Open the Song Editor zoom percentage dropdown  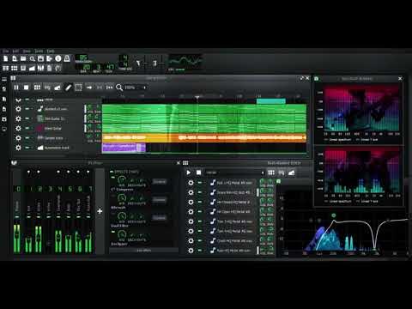136,88
